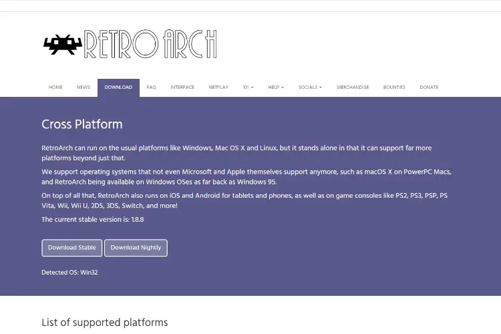Open the Merchandise page
This screenshot has width=501, height=334.
click(353, 88)
